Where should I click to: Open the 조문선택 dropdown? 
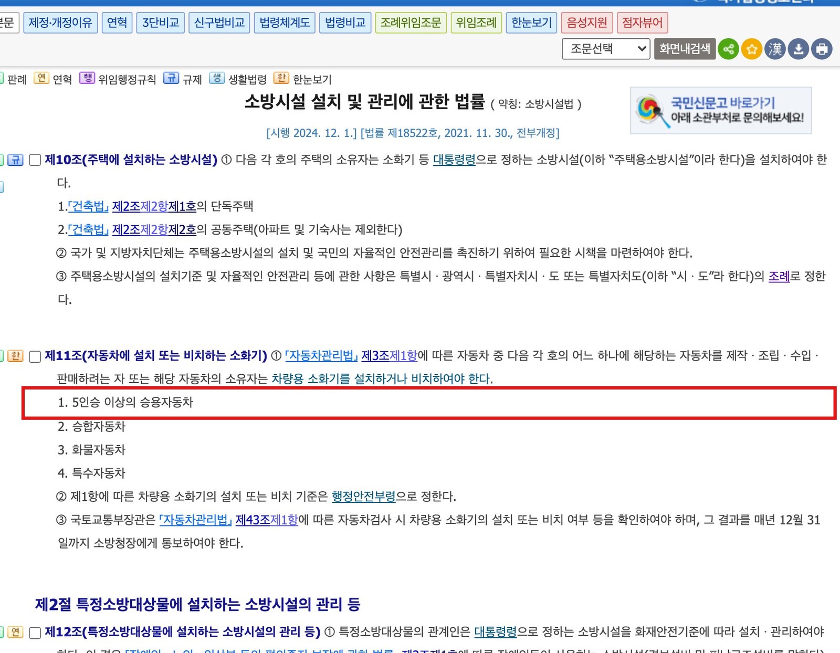tap(606, 49)
